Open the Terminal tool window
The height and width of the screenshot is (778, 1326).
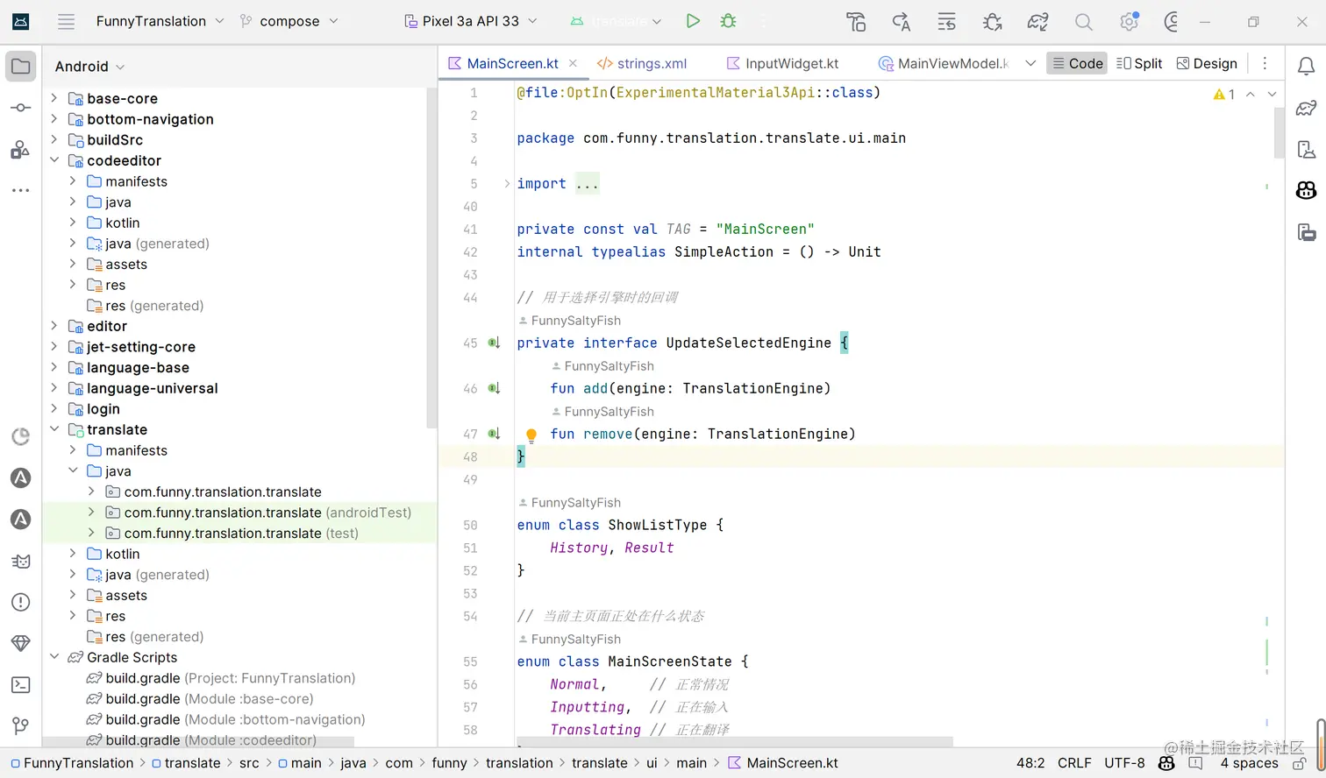[21, 684]
